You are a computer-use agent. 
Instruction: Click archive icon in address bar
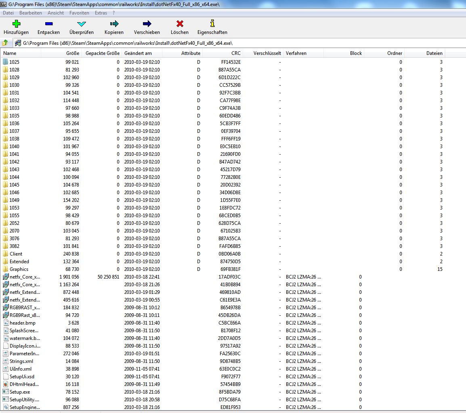(18, 43)
